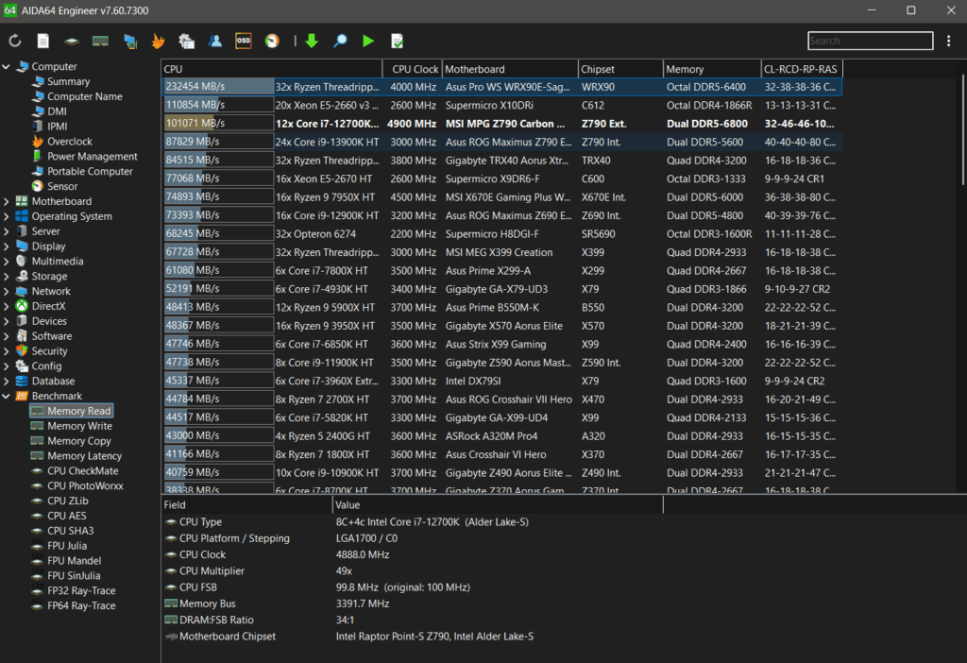
Task: Start the benchmark with the green play icon
Action: pyautogui.click(x=369, y=41)
